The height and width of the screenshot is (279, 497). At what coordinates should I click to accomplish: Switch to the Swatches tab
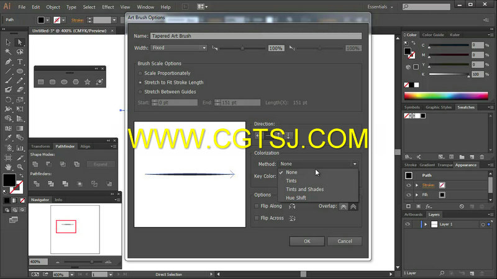click(x=465, y=107)
